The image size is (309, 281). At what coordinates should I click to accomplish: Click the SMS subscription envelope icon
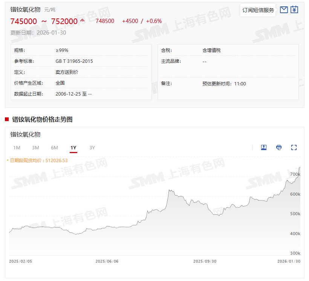(284, 10)
